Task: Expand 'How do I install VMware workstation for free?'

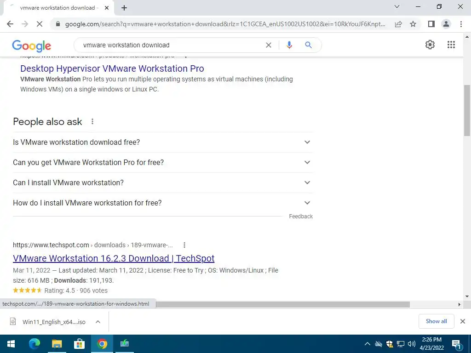Action: 162,203
